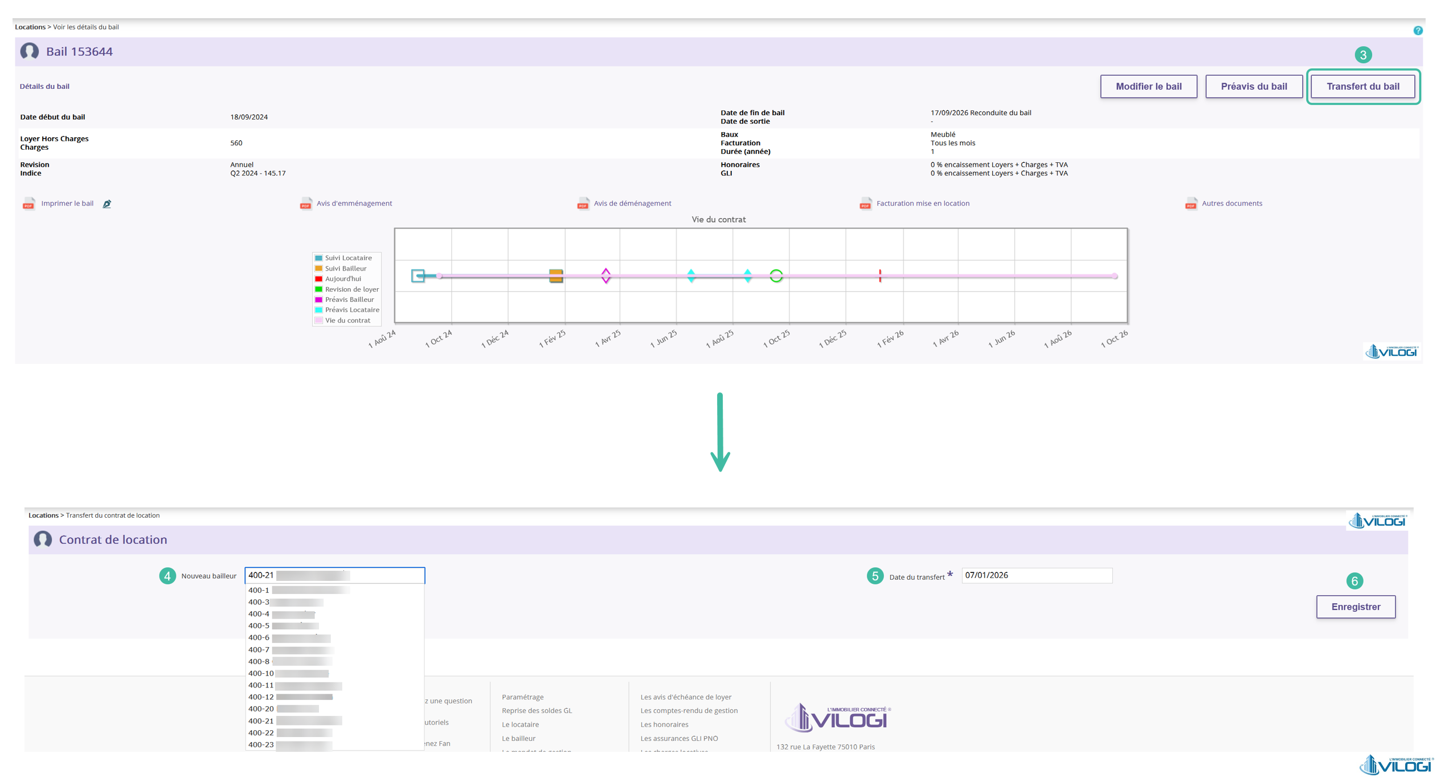This screenshot has width=1441, height=782.
Task: Click the red Aujourd'hui marker on timeline
Action: [880, 276]
